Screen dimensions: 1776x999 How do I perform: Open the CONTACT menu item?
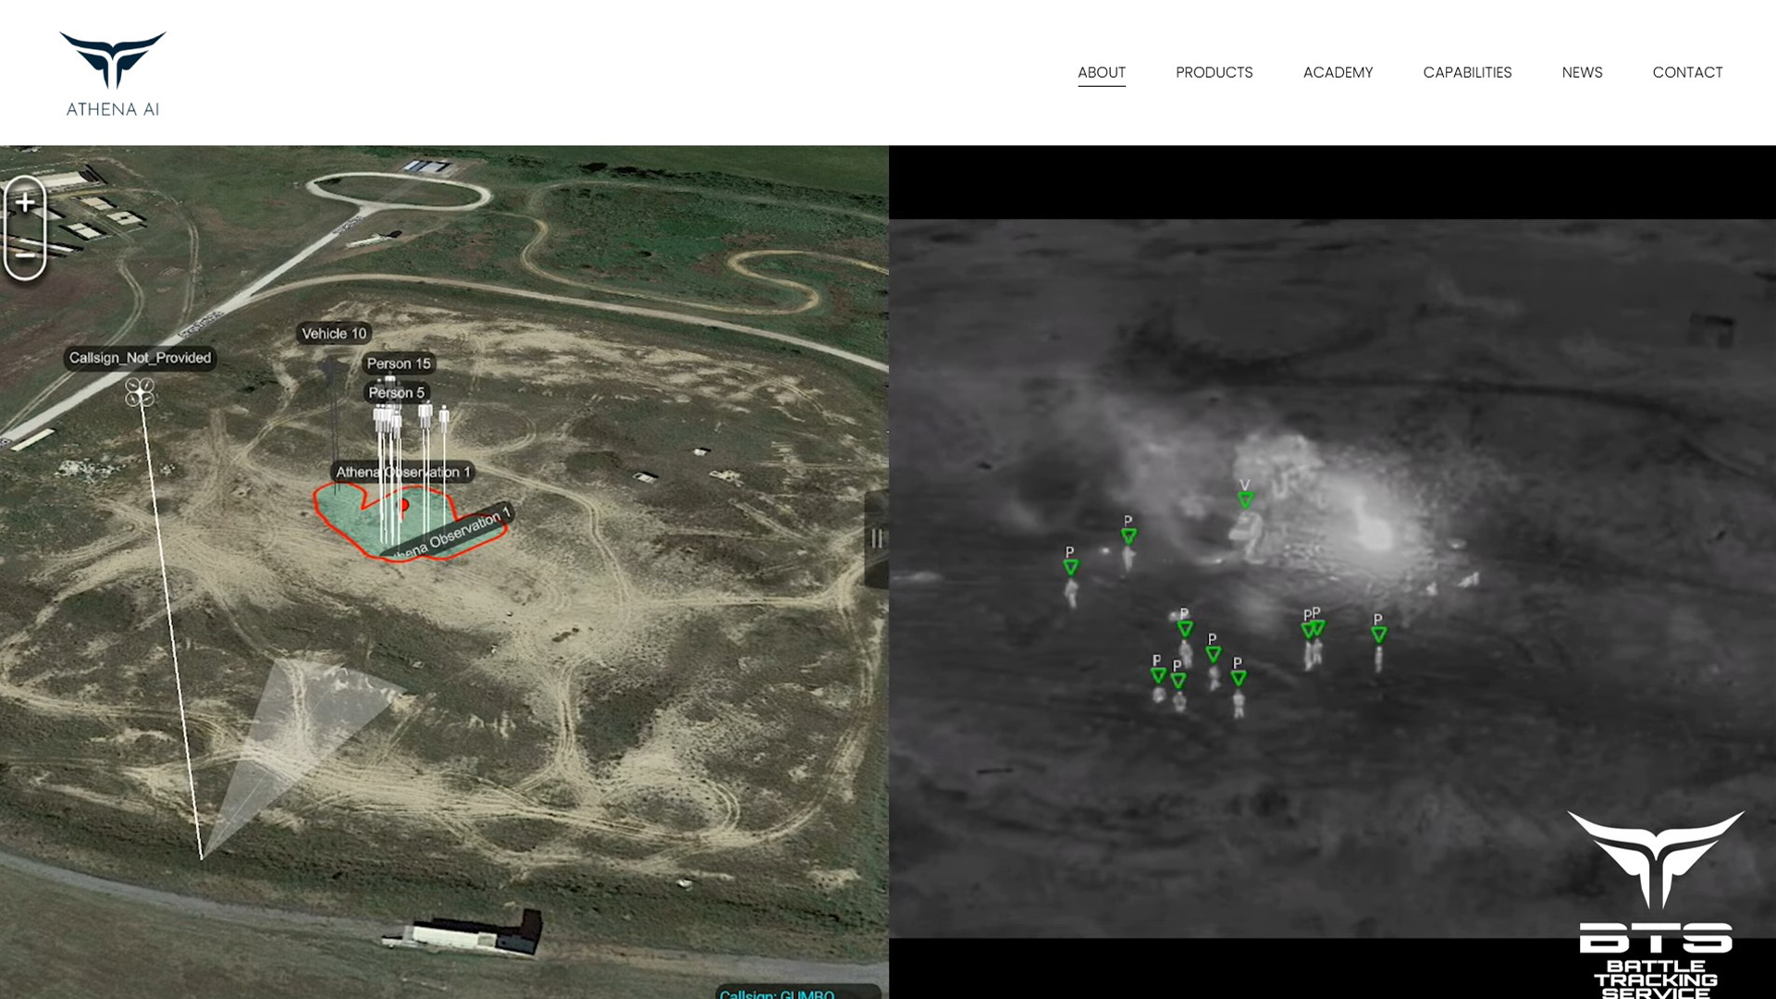click(x=1687, y=72)
